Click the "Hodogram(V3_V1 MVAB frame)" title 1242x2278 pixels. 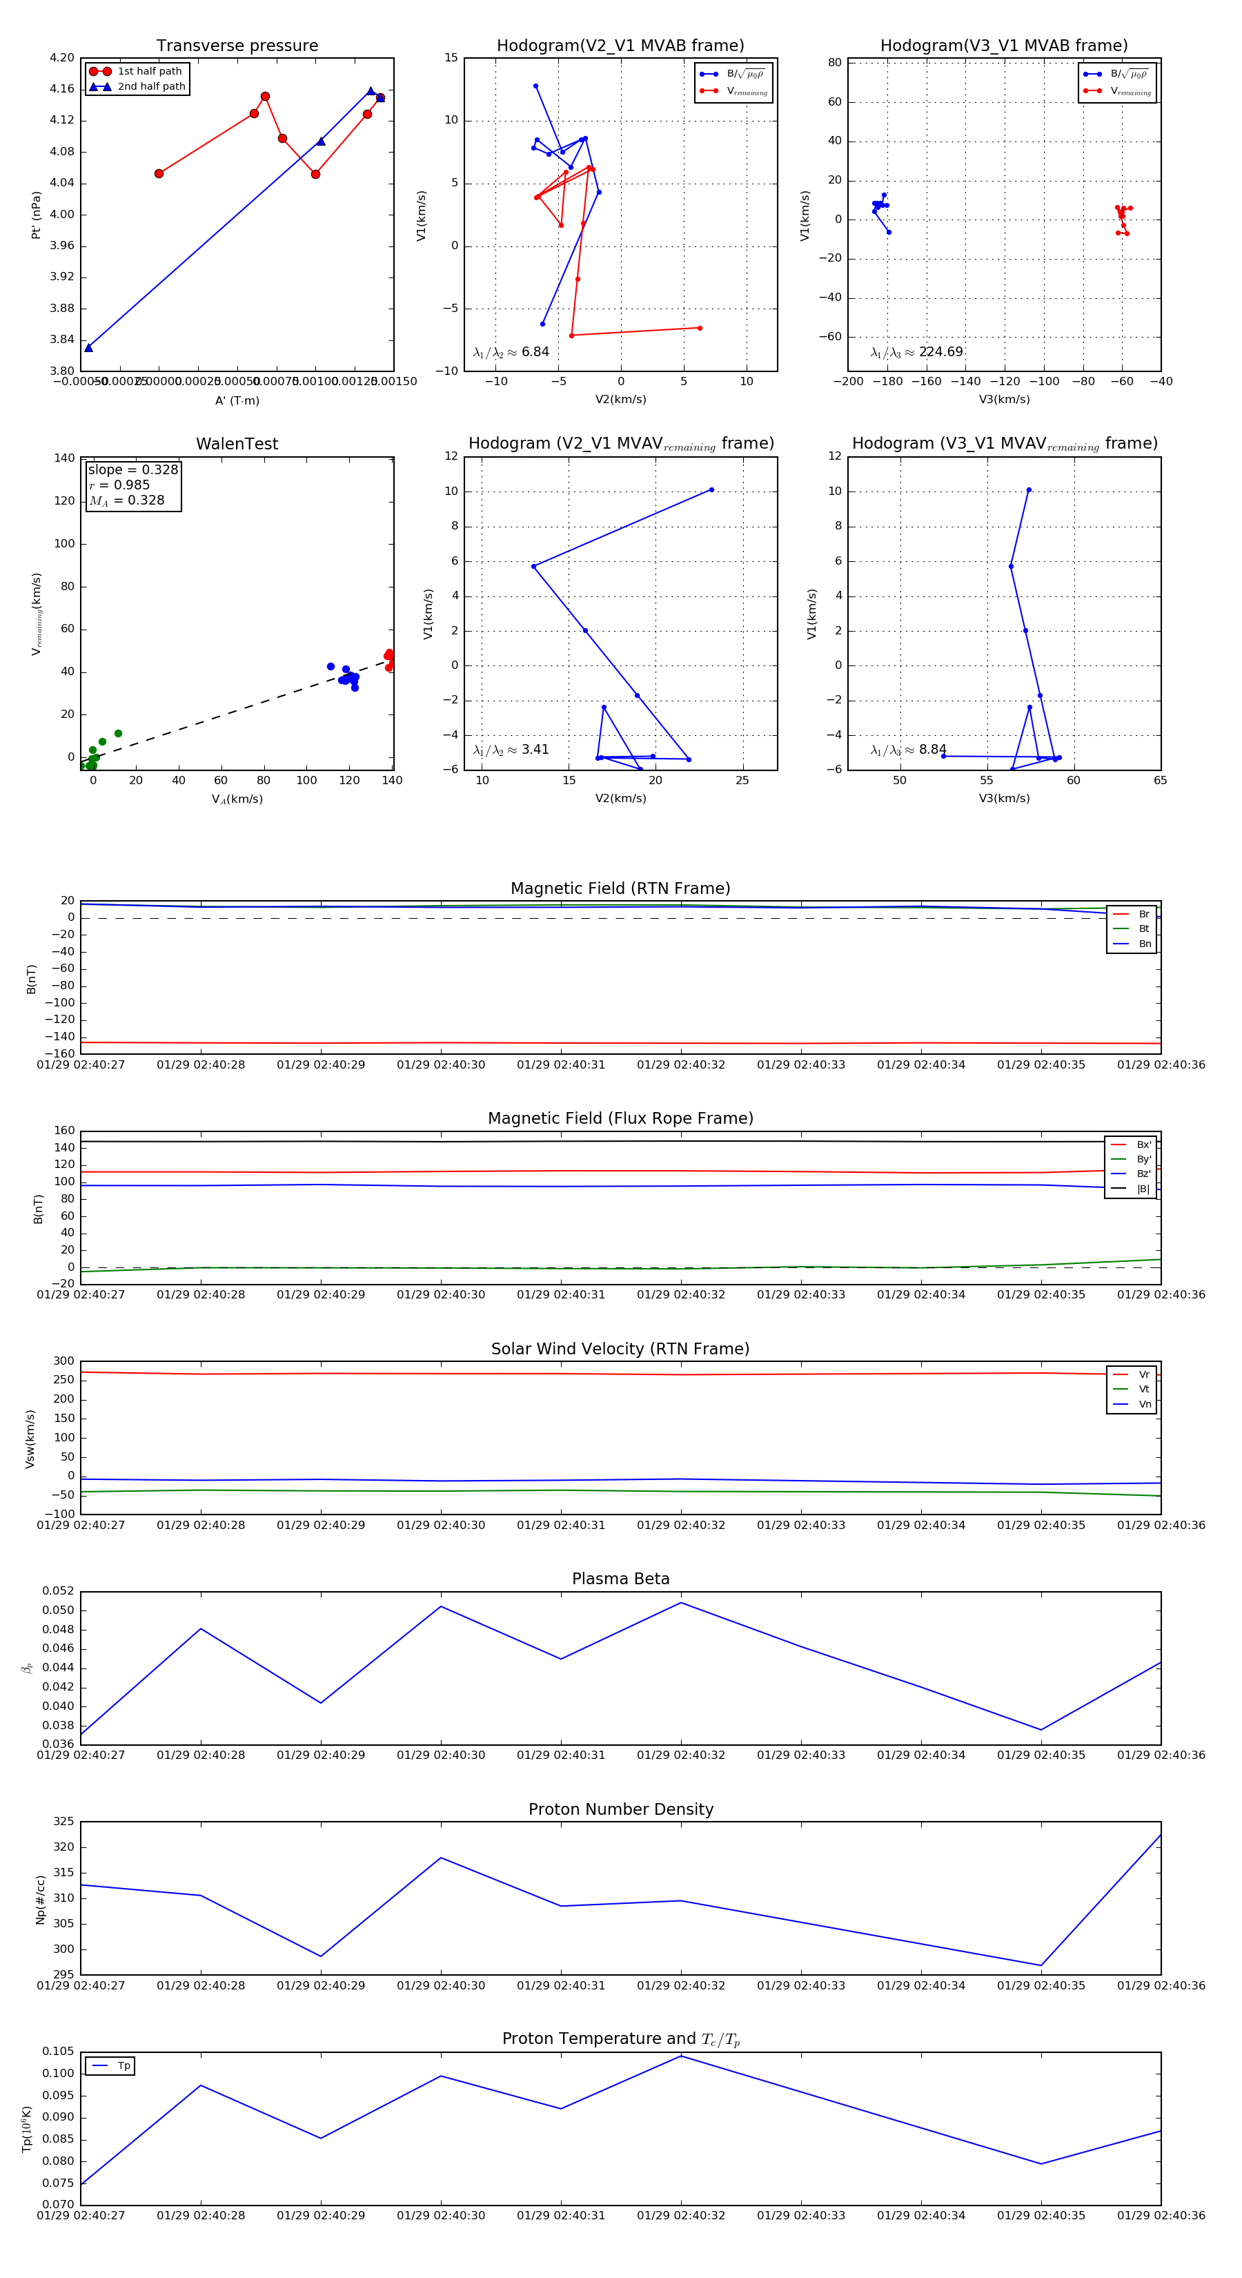(x=1004, y=46)
